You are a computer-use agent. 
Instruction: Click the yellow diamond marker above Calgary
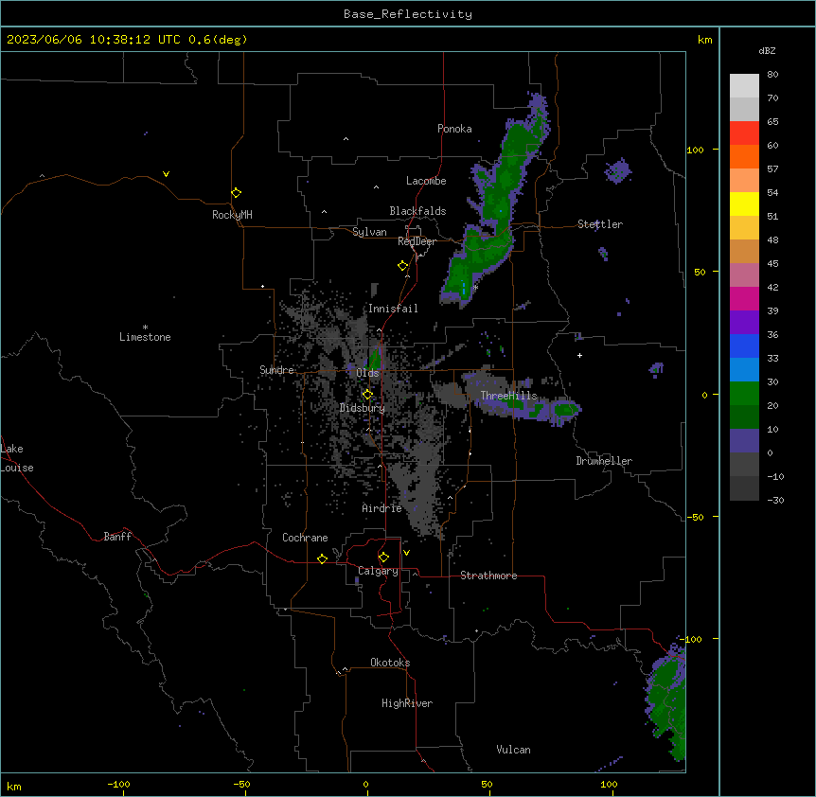pos(383,558)
